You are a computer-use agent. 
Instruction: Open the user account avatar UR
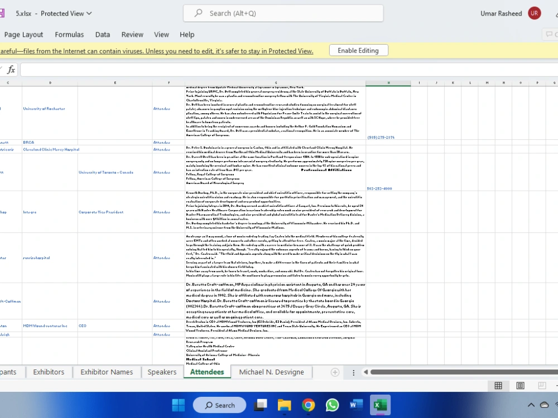tap(534, 13)
